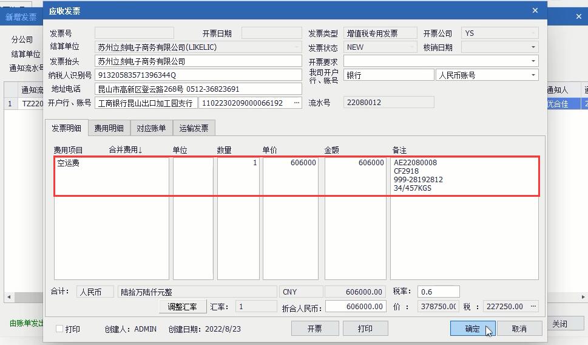Click the 调整汇率 button
The image size is (588, 345).
tap(182, 307)
